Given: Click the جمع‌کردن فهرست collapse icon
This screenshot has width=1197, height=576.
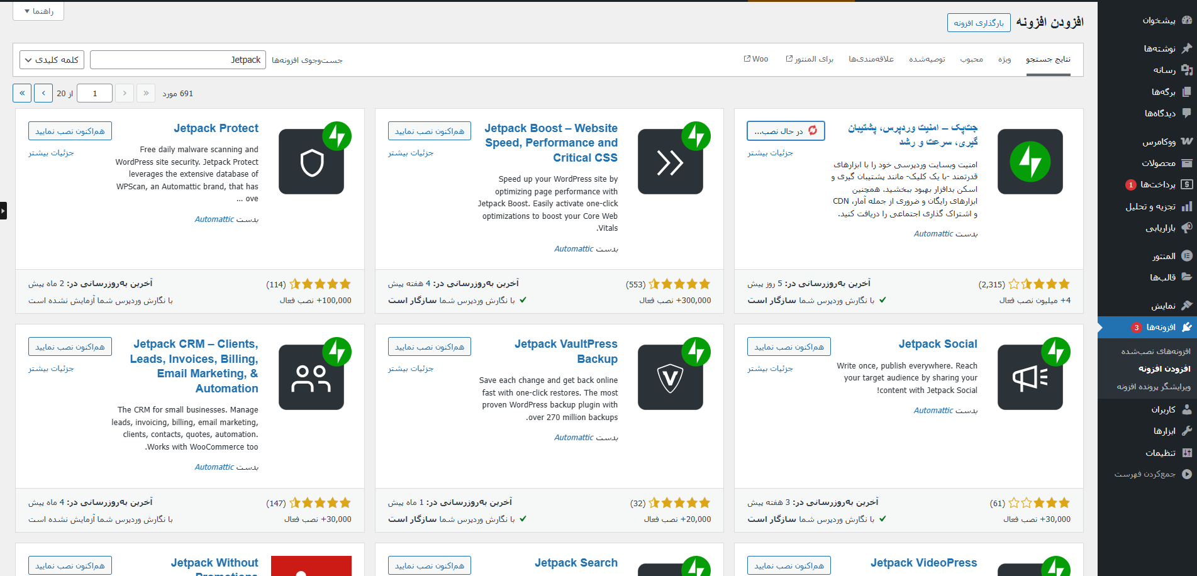Looking at the screenshot, I should [x=1186, y=474].
